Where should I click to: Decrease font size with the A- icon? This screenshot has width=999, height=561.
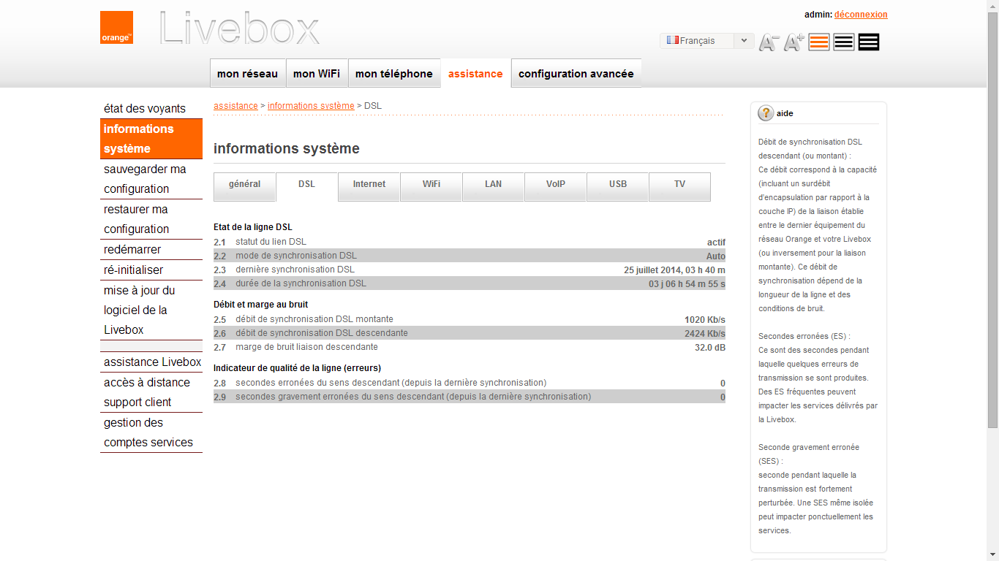769,42
